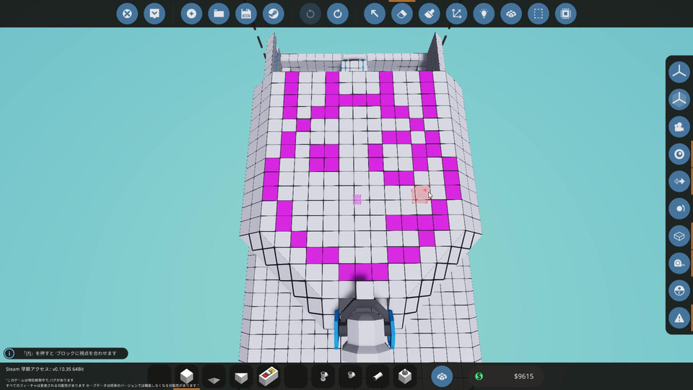Toggle the dot with arc sidebar option

[x=679, y=209]
